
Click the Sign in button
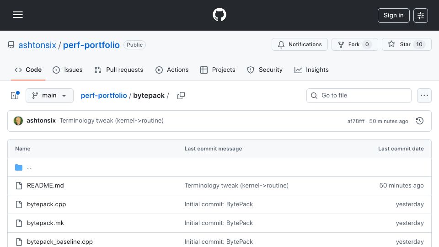(393, 16)
